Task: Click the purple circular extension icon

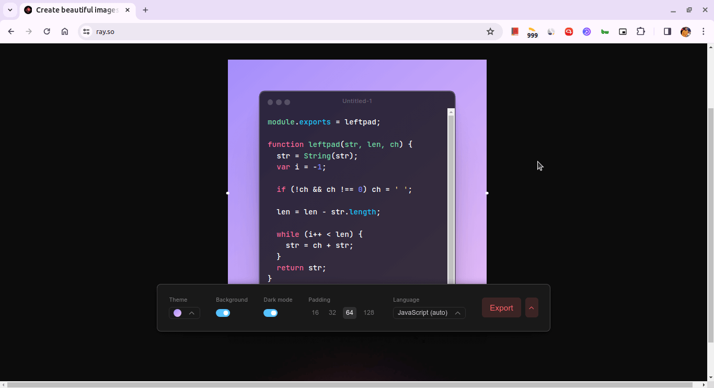Action: 587,31
